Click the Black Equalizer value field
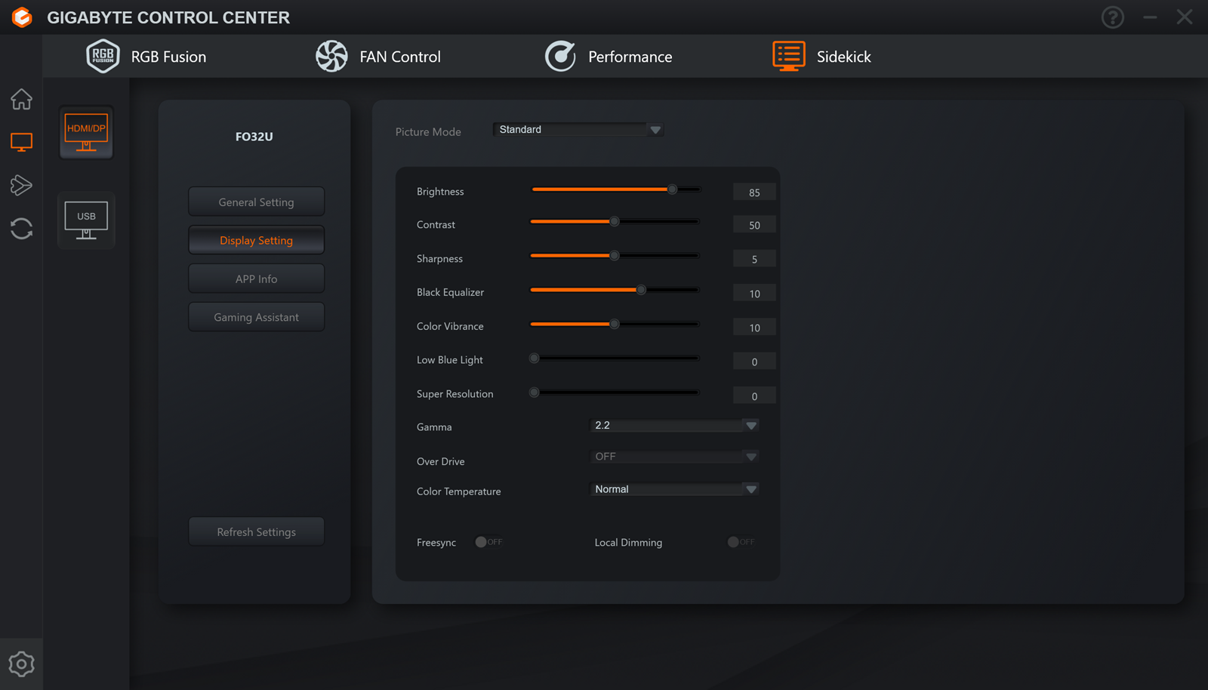The image size is (1208, 690). 754,294
